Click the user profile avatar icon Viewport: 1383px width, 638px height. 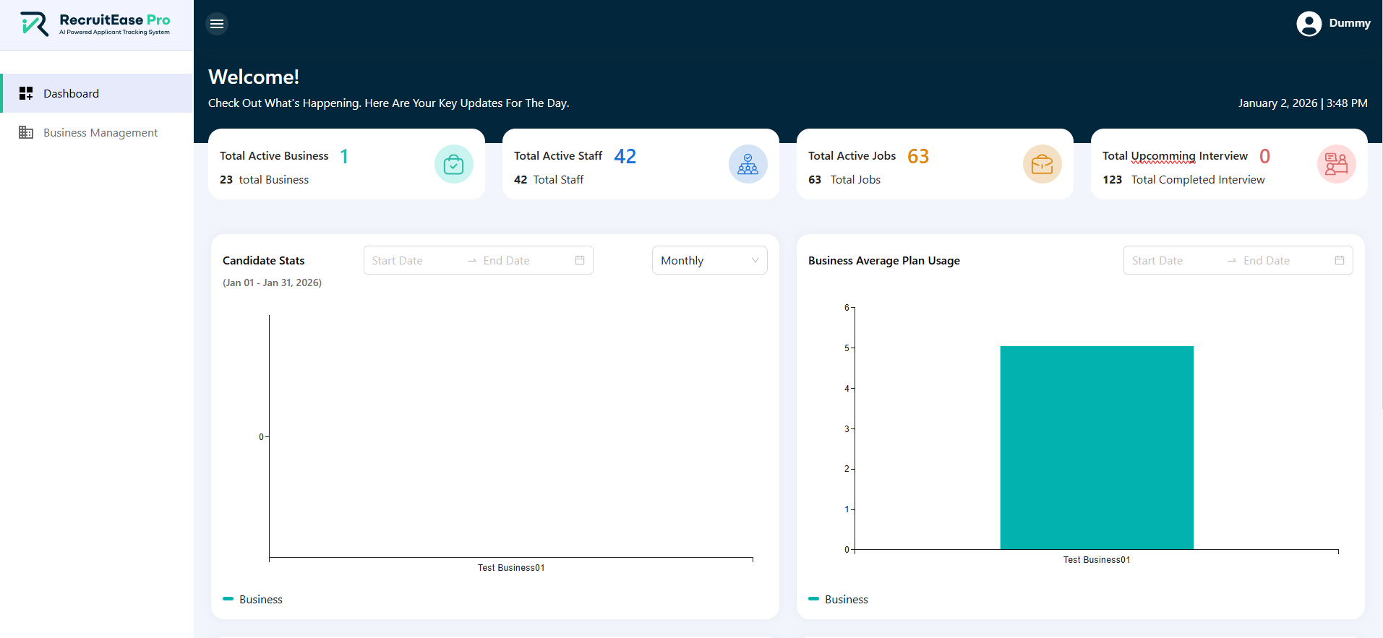pyautogui.click(x=1309, y=24)
